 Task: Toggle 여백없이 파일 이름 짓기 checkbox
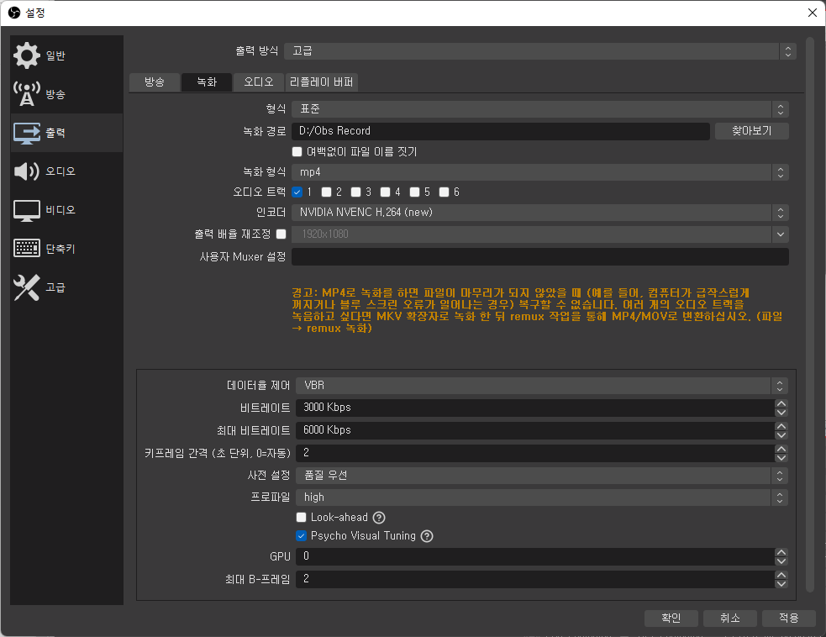click(x=297, y=152)
